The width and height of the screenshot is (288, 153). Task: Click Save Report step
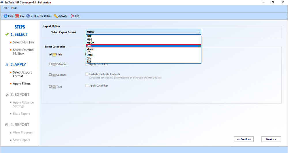(x=21, y=140)
